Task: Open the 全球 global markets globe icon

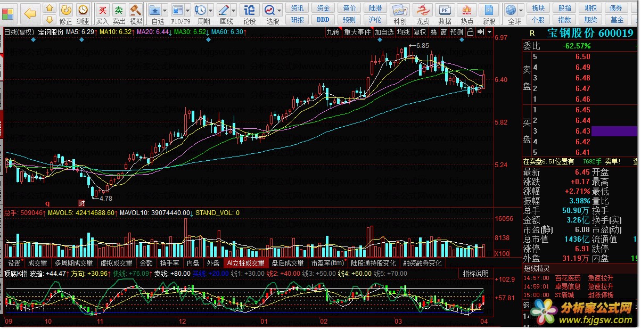Action: pos(511,10)
